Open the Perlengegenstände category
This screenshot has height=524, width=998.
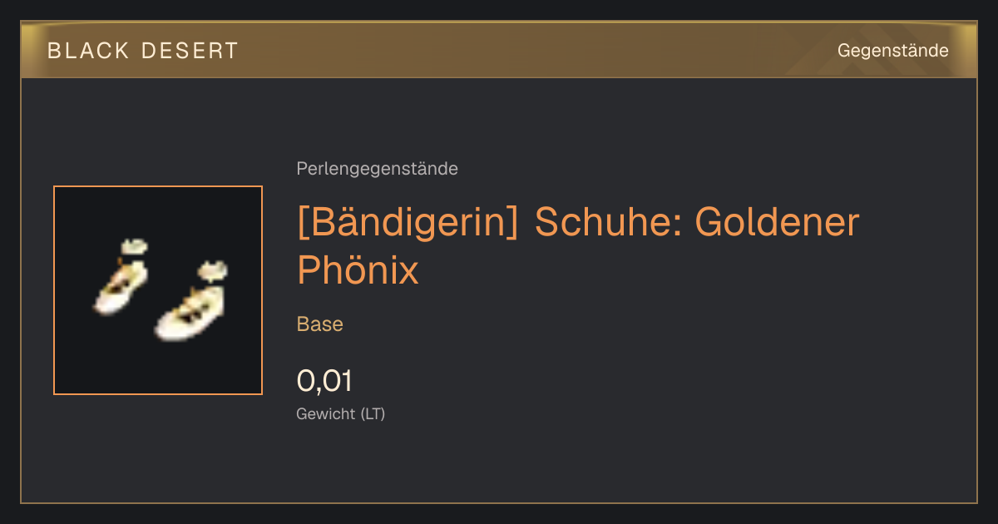[x=377, y=169]
